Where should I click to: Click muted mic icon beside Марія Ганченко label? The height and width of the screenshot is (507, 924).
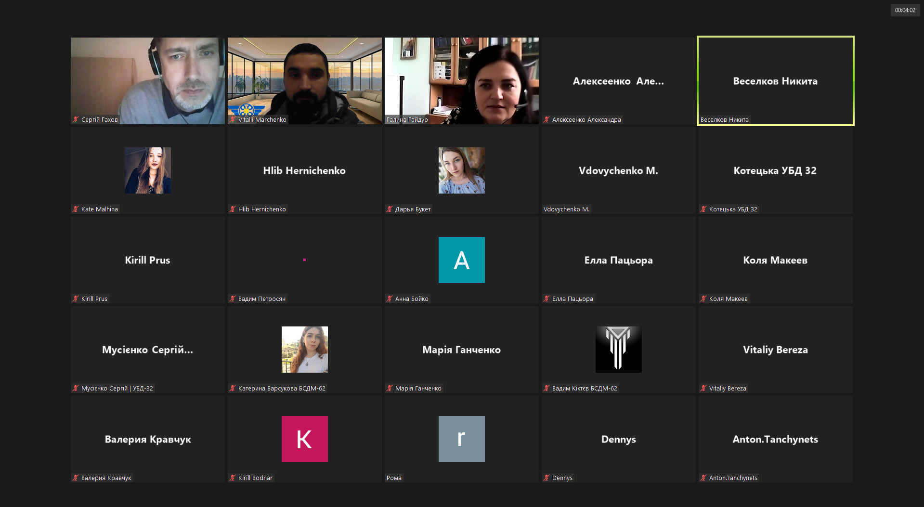(390, 388)
